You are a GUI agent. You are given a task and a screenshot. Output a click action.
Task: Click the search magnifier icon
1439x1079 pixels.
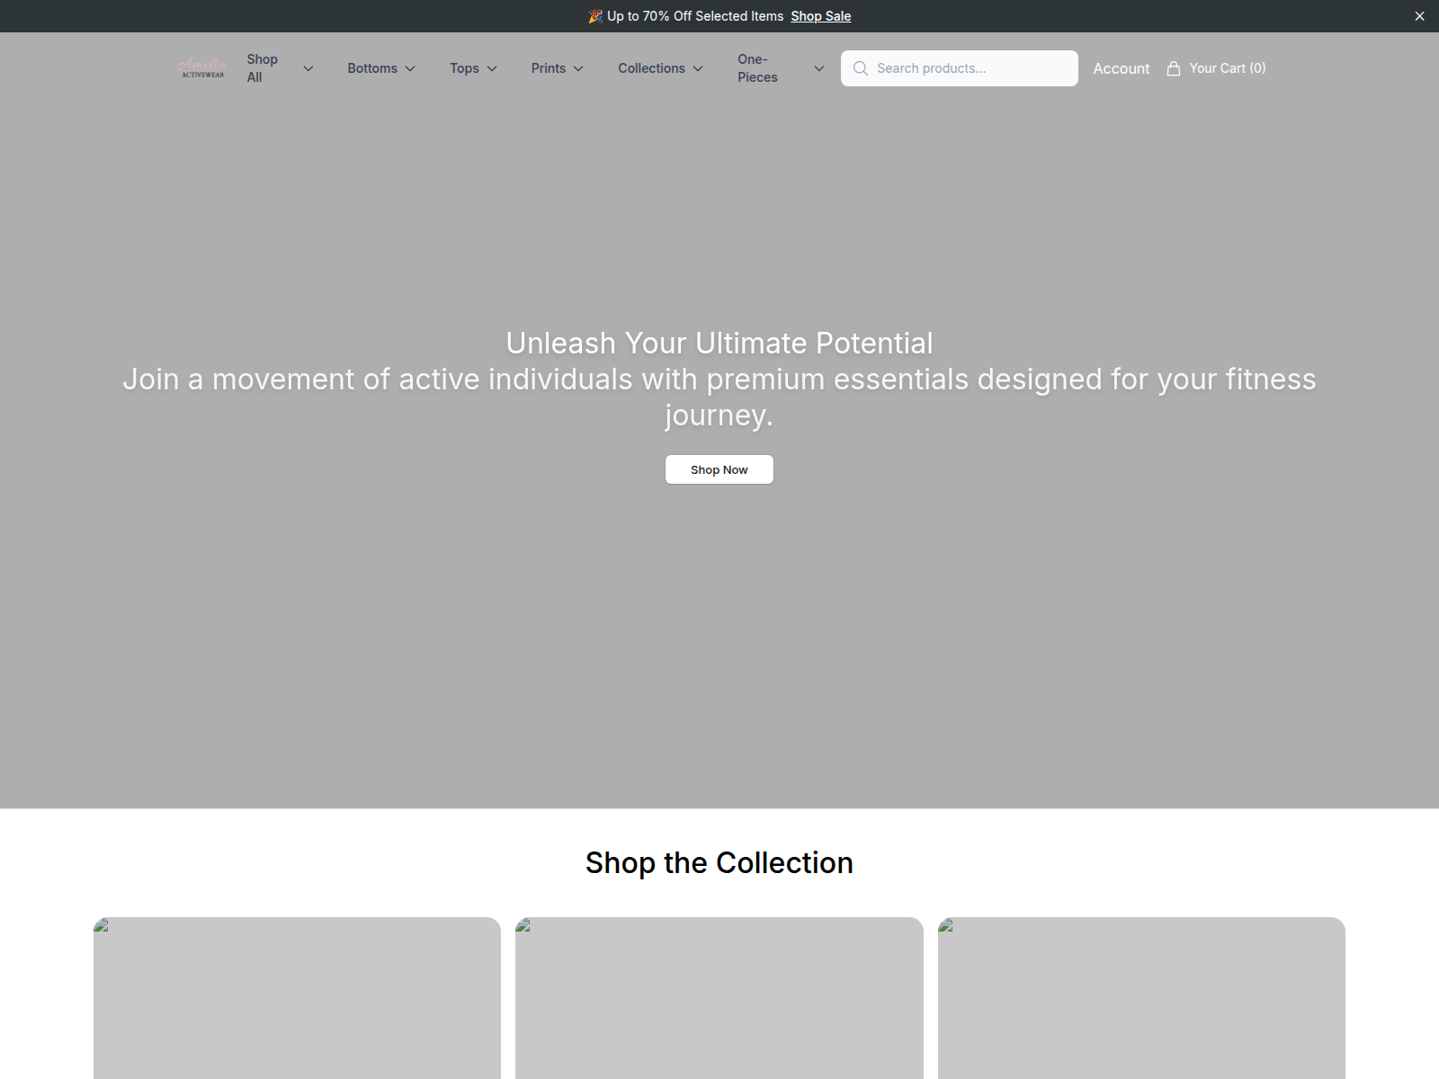(861, 68)
